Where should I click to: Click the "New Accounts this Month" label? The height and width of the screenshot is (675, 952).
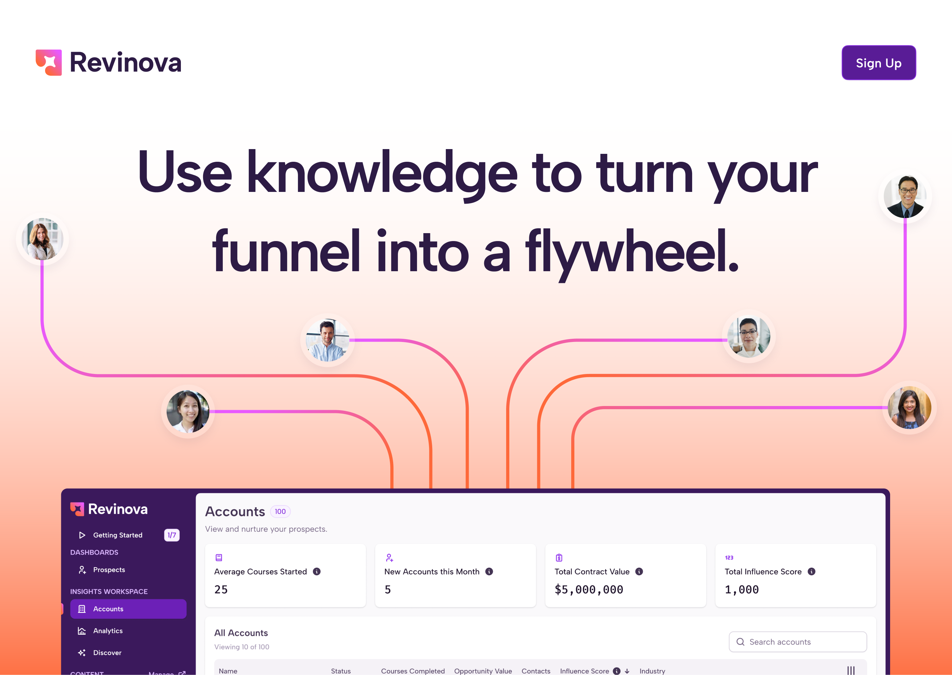point(432,572)
